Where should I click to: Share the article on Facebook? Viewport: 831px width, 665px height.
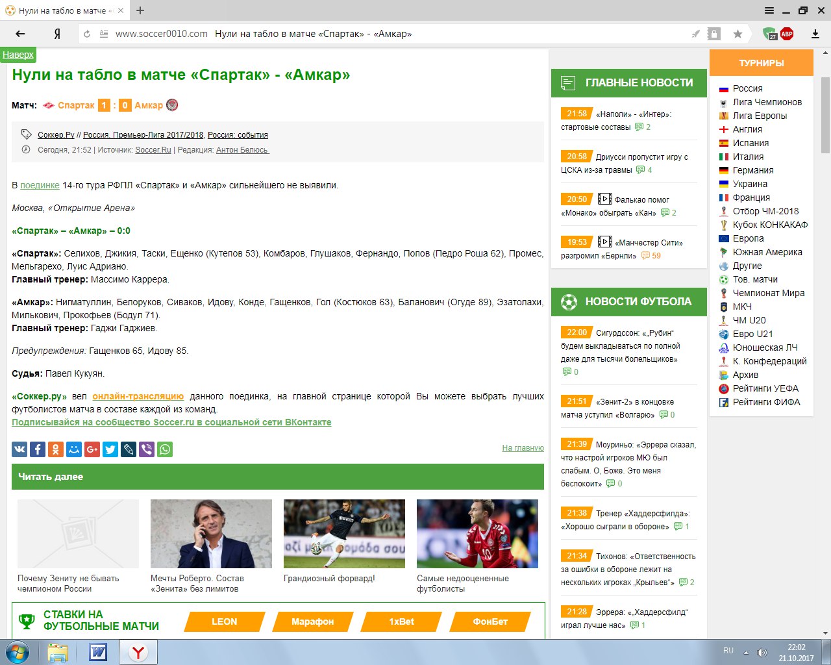[38, 449]
